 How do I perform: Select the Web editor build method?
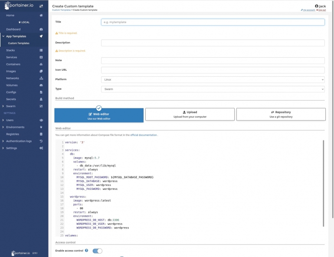coord(99,115)
